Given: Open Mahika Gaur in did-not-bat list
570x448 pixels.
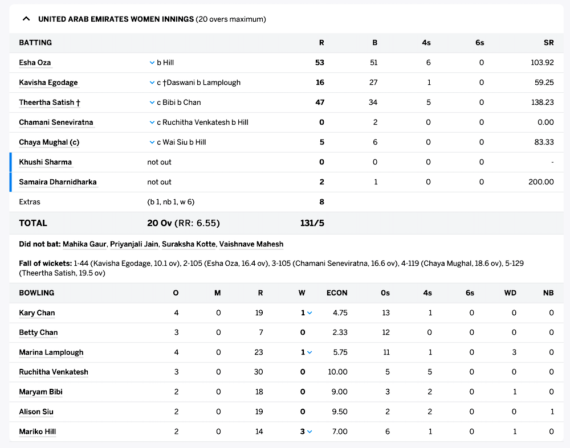Looking at the screenshot, I should [x=84, y=244].
